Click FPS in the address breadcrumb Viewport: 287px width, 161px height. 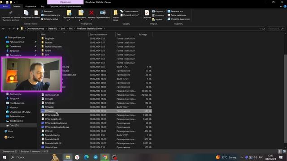71,29
